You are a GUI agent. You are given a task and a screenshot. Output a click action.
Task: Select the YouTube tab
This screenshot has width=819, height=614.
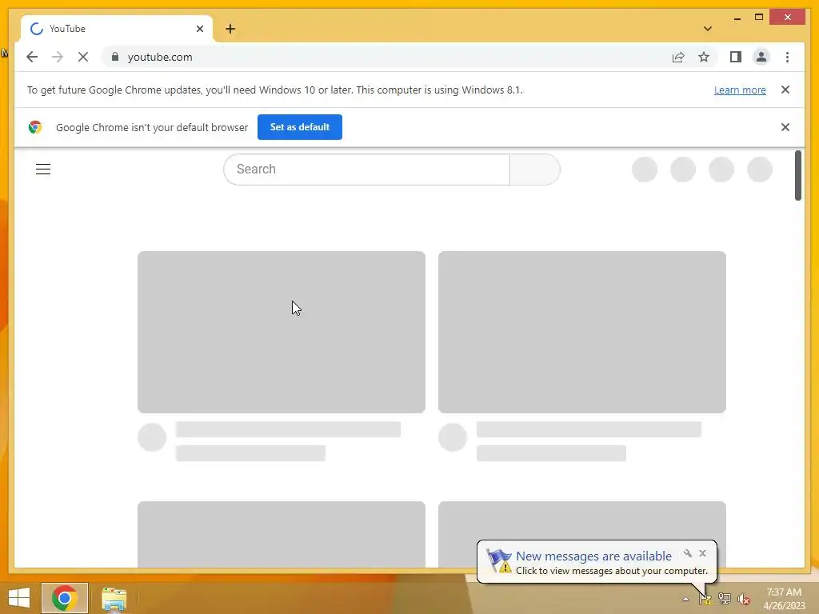tap(117, 29)
